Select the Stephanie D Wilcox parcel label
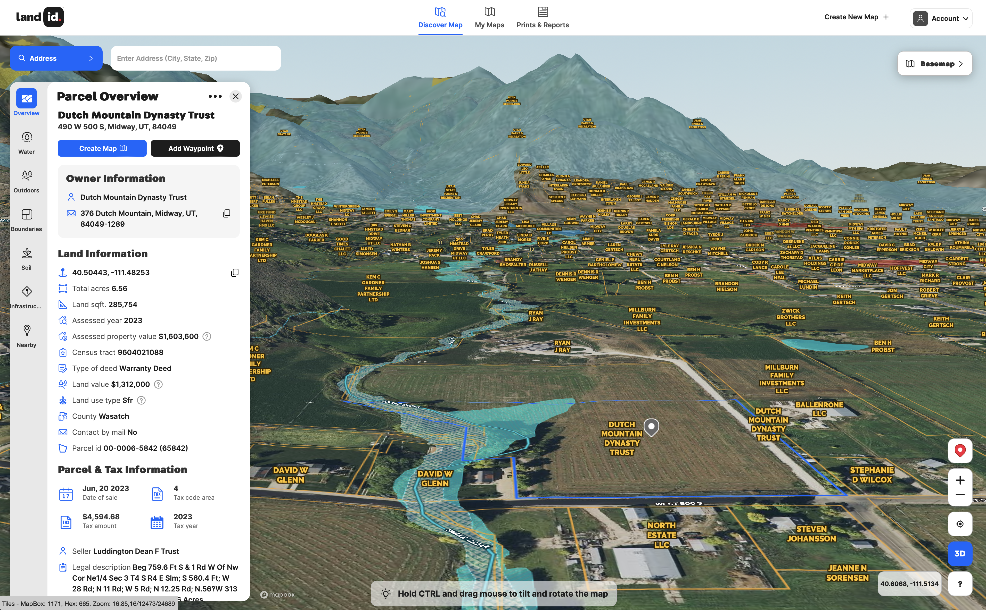This screenshot has width=986, height=610. [x=871, y=475]
